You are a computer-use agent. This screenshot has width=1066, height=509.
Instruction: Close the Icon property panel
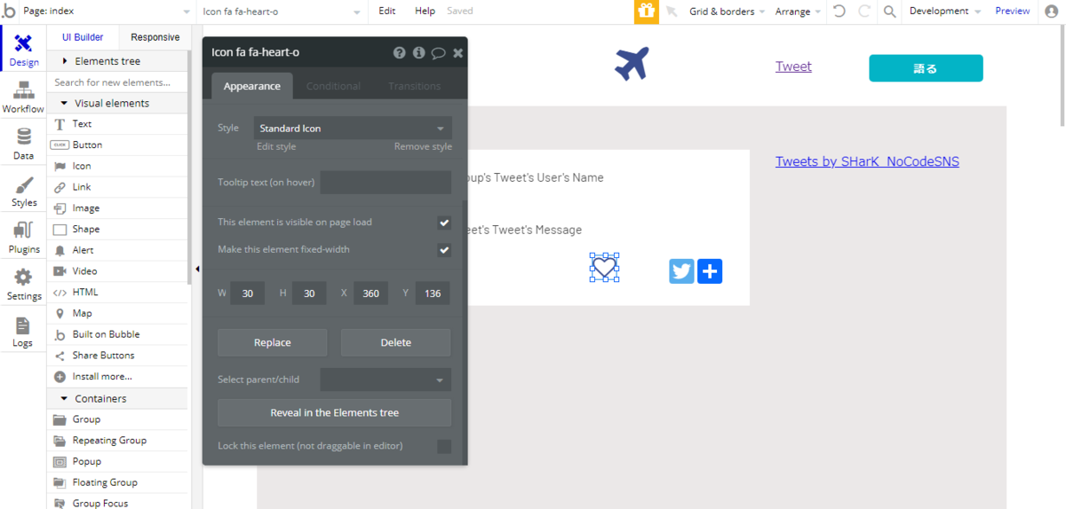(x=457, y=53)
